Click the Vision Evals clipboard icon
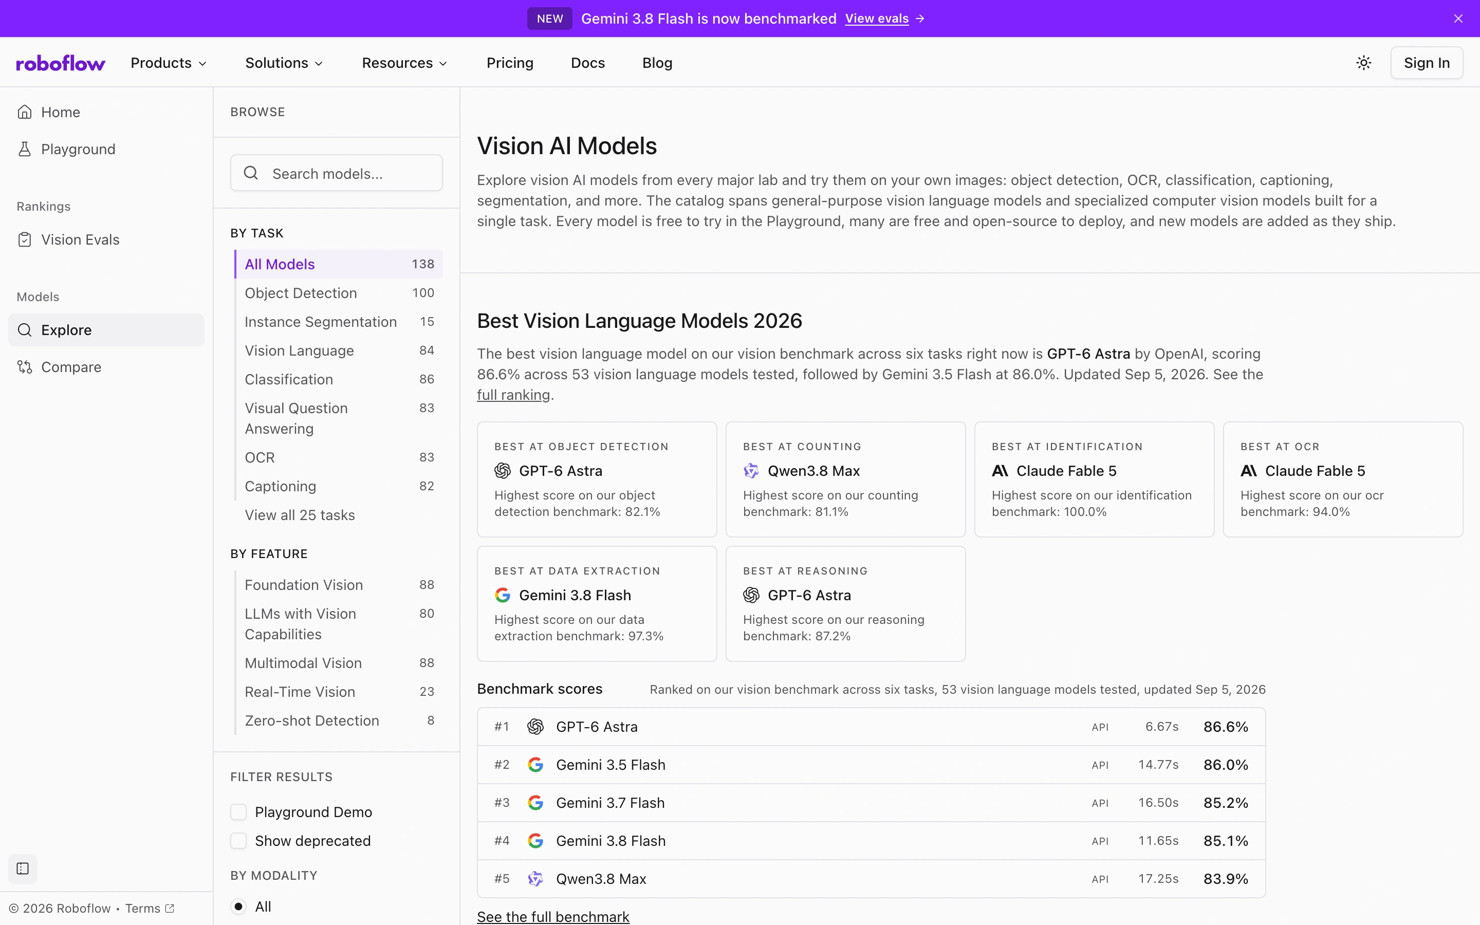Screen dimensions: 1480x925 25,240
